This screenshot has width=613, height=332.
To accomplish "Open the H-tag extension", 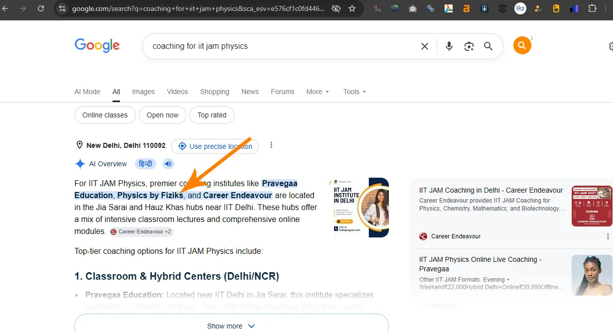I will tap(377, 8).
